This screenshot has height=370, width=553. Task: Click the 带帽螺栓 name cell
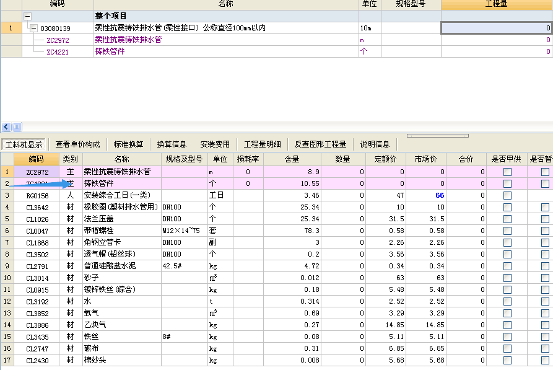pyautogui.click(x=122, y=231)
